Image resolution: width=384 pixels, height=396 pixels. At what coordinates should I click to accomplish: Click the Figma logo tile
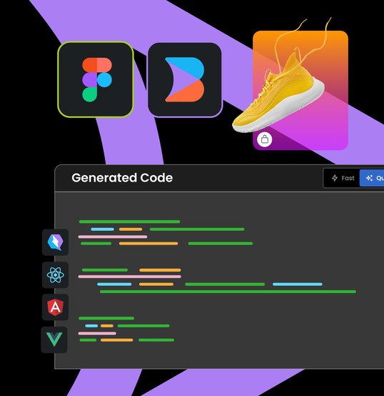pyautogui.click(x=96, y=79)
